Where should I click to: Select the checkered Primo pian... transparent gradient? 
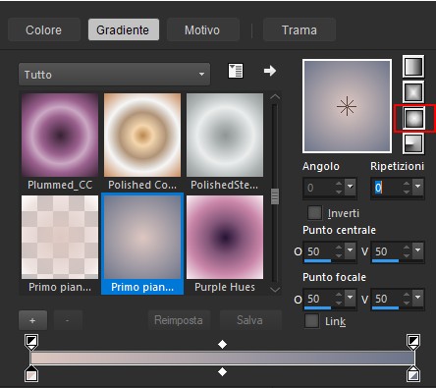click(x=60, y=237)
